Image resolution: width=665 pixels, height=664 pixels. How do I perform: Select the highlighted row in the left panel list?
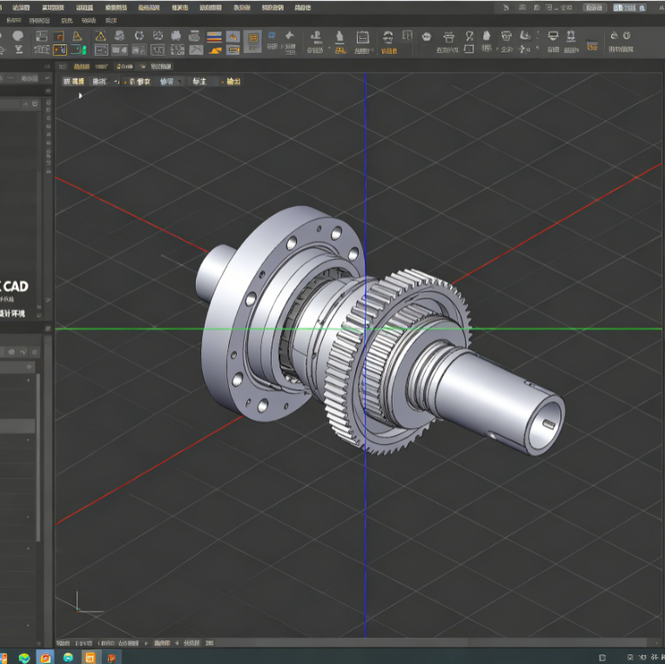pos(17,426)
